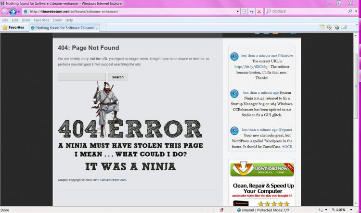
Task: Open the View menu
Action: point(26,20)
